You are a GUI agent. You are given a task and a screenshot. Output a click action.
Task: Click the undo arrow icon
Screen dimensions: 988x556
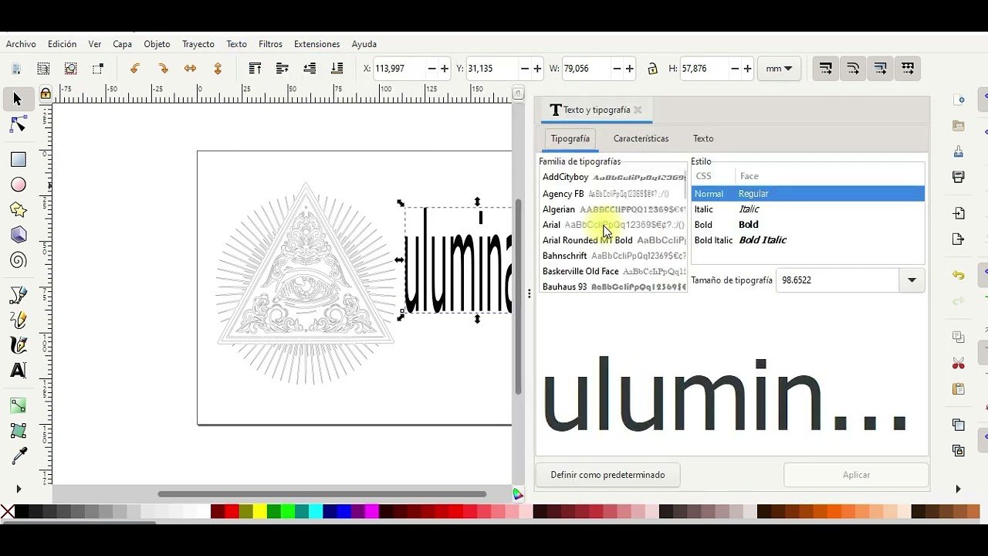click(x=959, y=275)
